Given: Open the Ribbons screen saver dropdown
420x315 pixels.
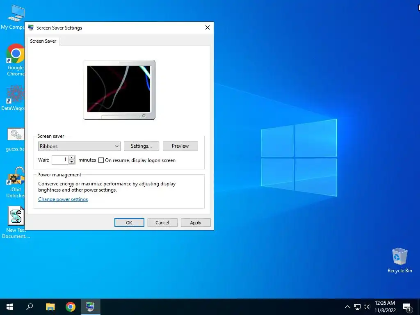Looking at the screenshot, I should (79, 146).
